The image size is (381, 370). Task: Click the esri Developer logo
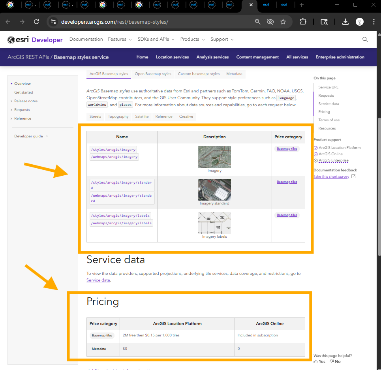click(35, 39)
